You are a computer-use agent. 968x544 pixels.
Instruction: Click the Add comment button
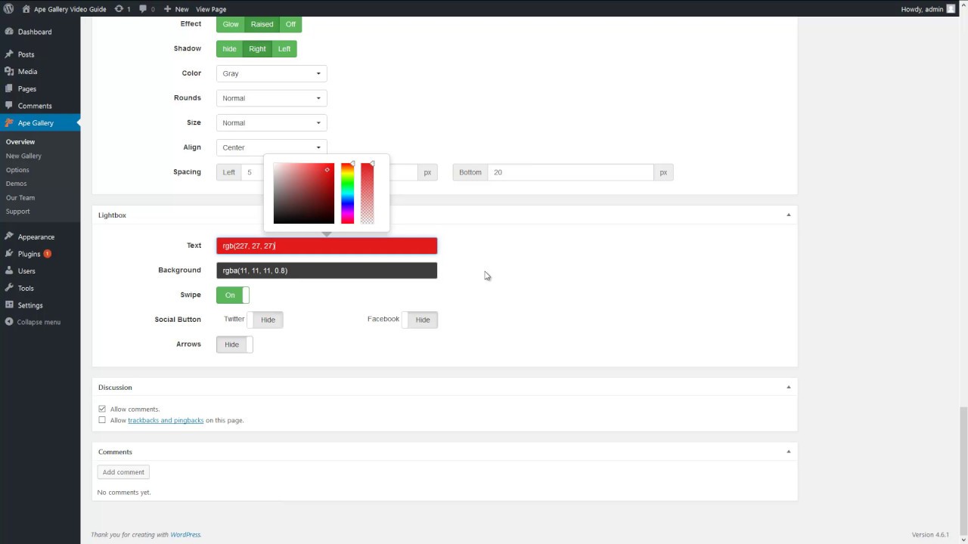123,472
